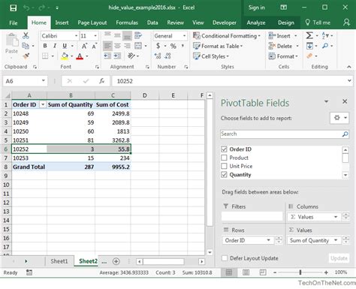Image resolution: width=356 pixels, height=289 pixels.
Task: Enable the Unit Price field checkbox
Action: tap(224, 166)
